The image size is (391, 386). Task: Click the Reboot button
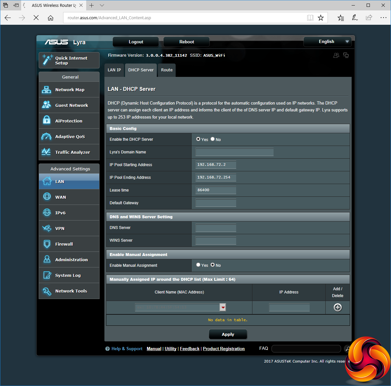pyautogui.click(x=186, y=42)
